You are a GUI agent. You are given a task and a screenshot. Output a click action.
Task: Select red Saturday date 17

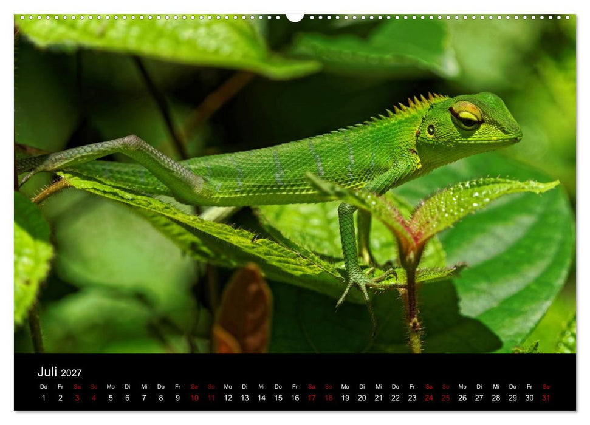[x=312, y=398]
